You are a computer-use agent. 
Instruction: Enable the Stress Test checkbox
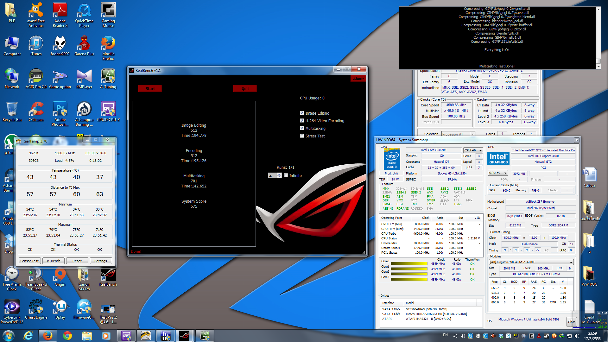302,136
